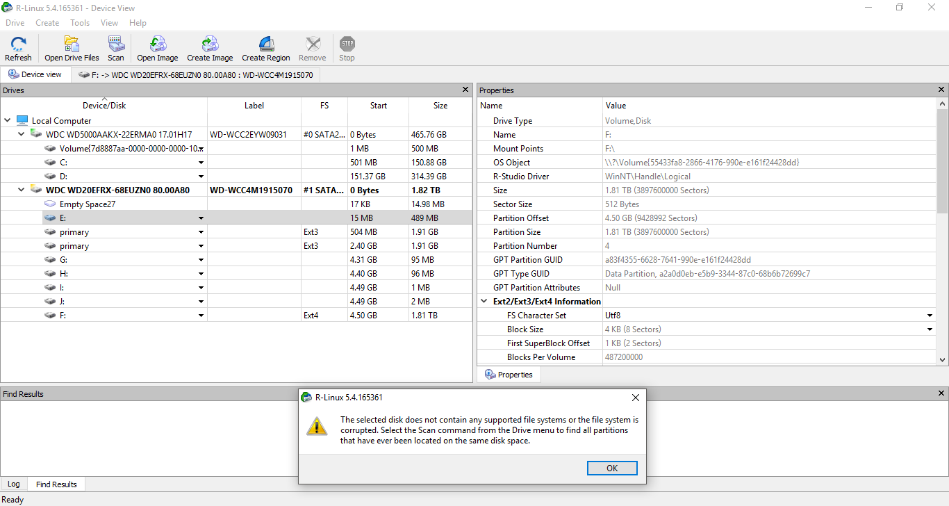Select the Volume{7d8887aa partition row

pyautogui.click(x=236, y=148)
